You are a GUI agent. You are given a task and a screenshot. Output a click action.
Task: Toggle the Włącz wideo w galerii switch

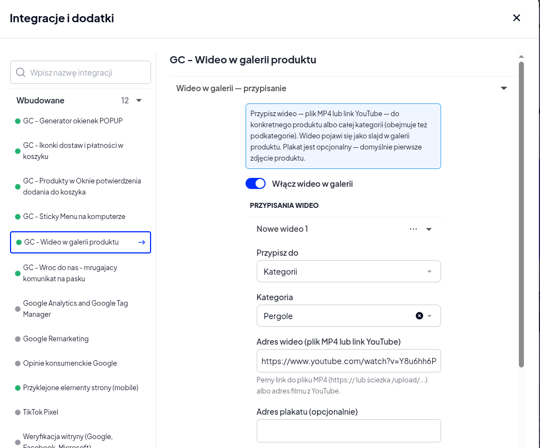(256, 183)
